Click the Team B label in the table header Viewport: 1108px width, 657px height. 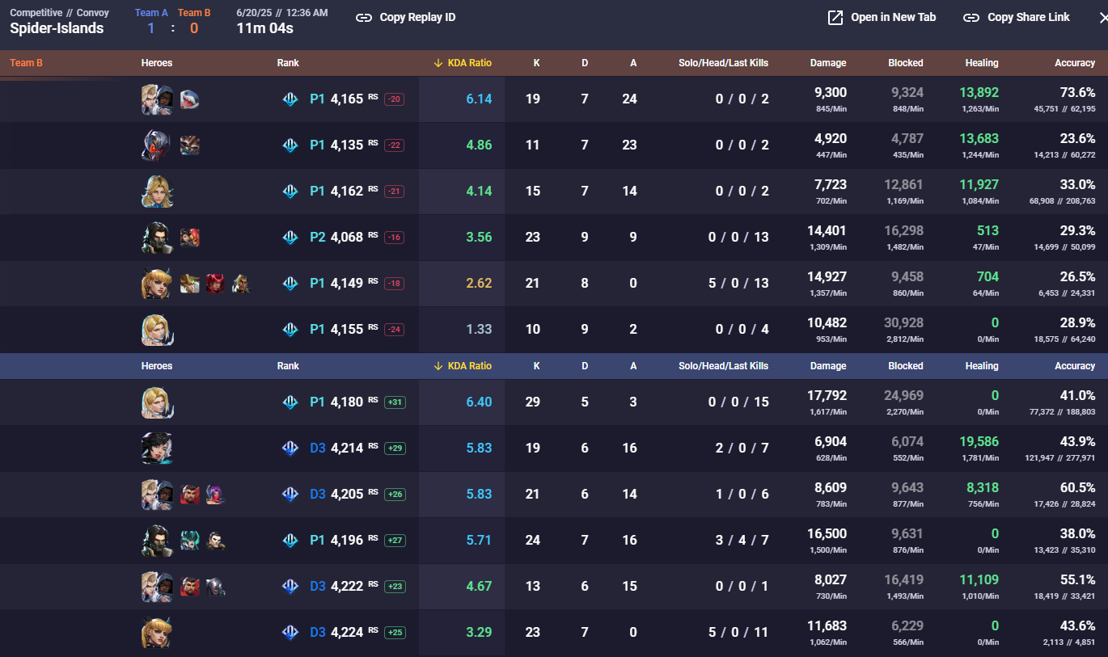click(26, 63)
